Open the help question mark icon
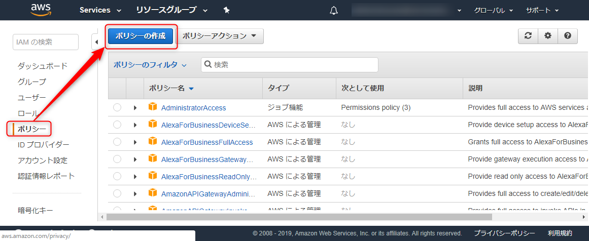 point(568,35)
